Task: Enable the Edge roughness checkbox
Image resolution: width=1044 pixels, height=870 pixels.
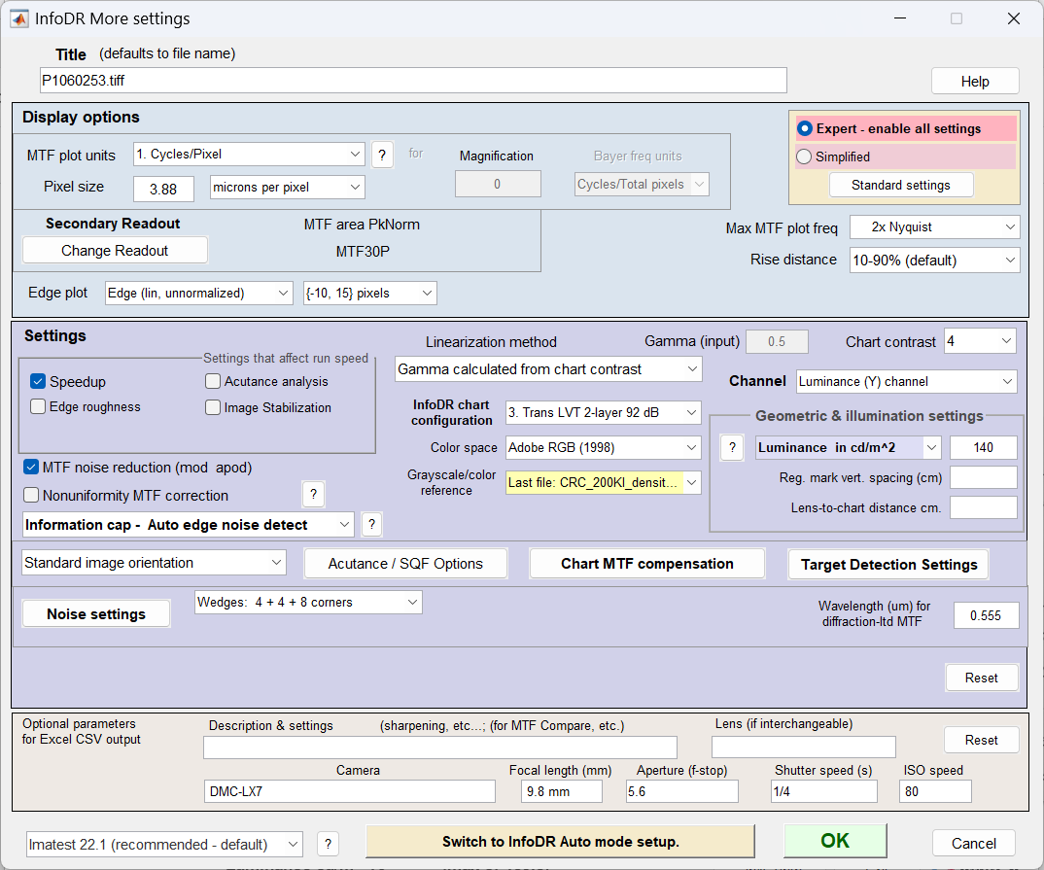Action: [38, 407]
